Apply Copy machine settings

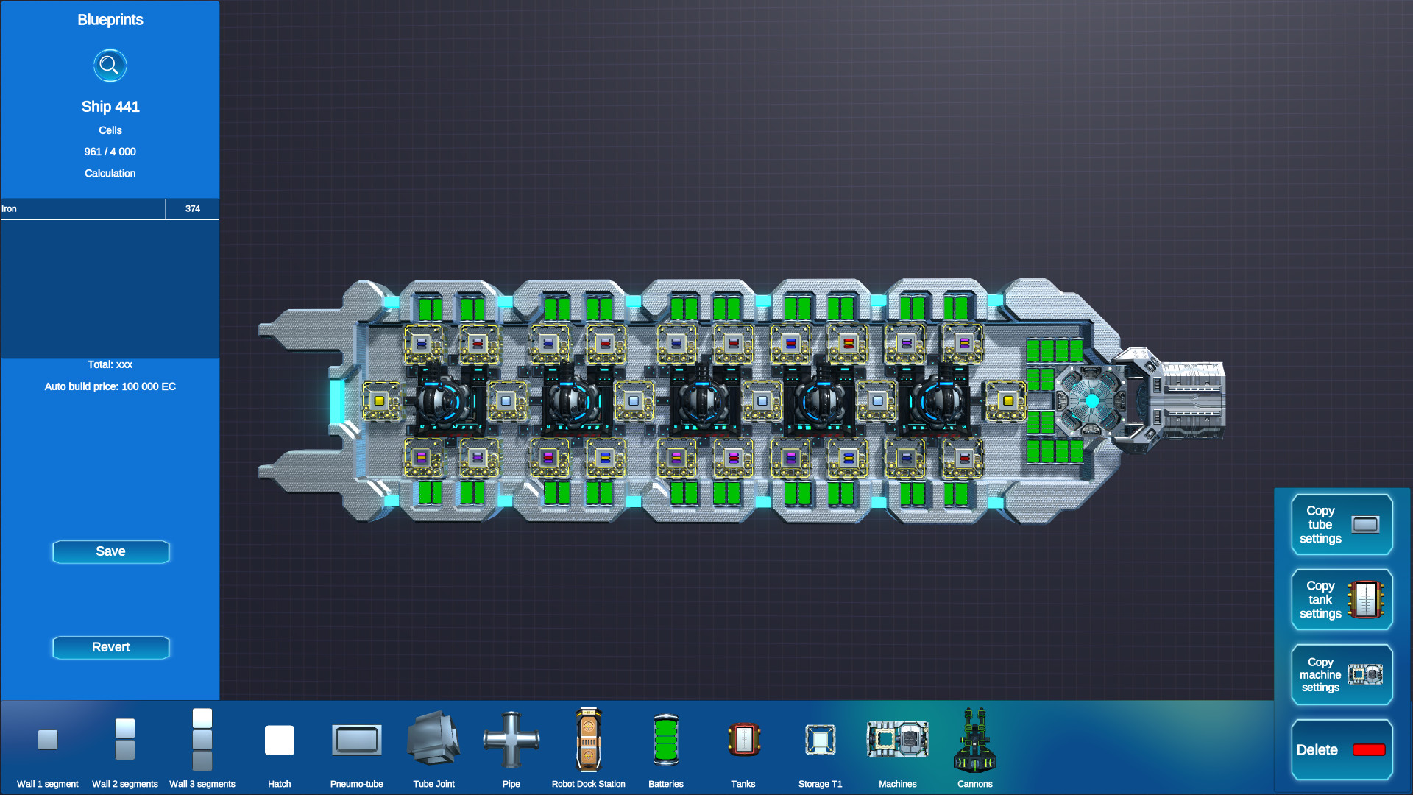(x=1341, y=674)
